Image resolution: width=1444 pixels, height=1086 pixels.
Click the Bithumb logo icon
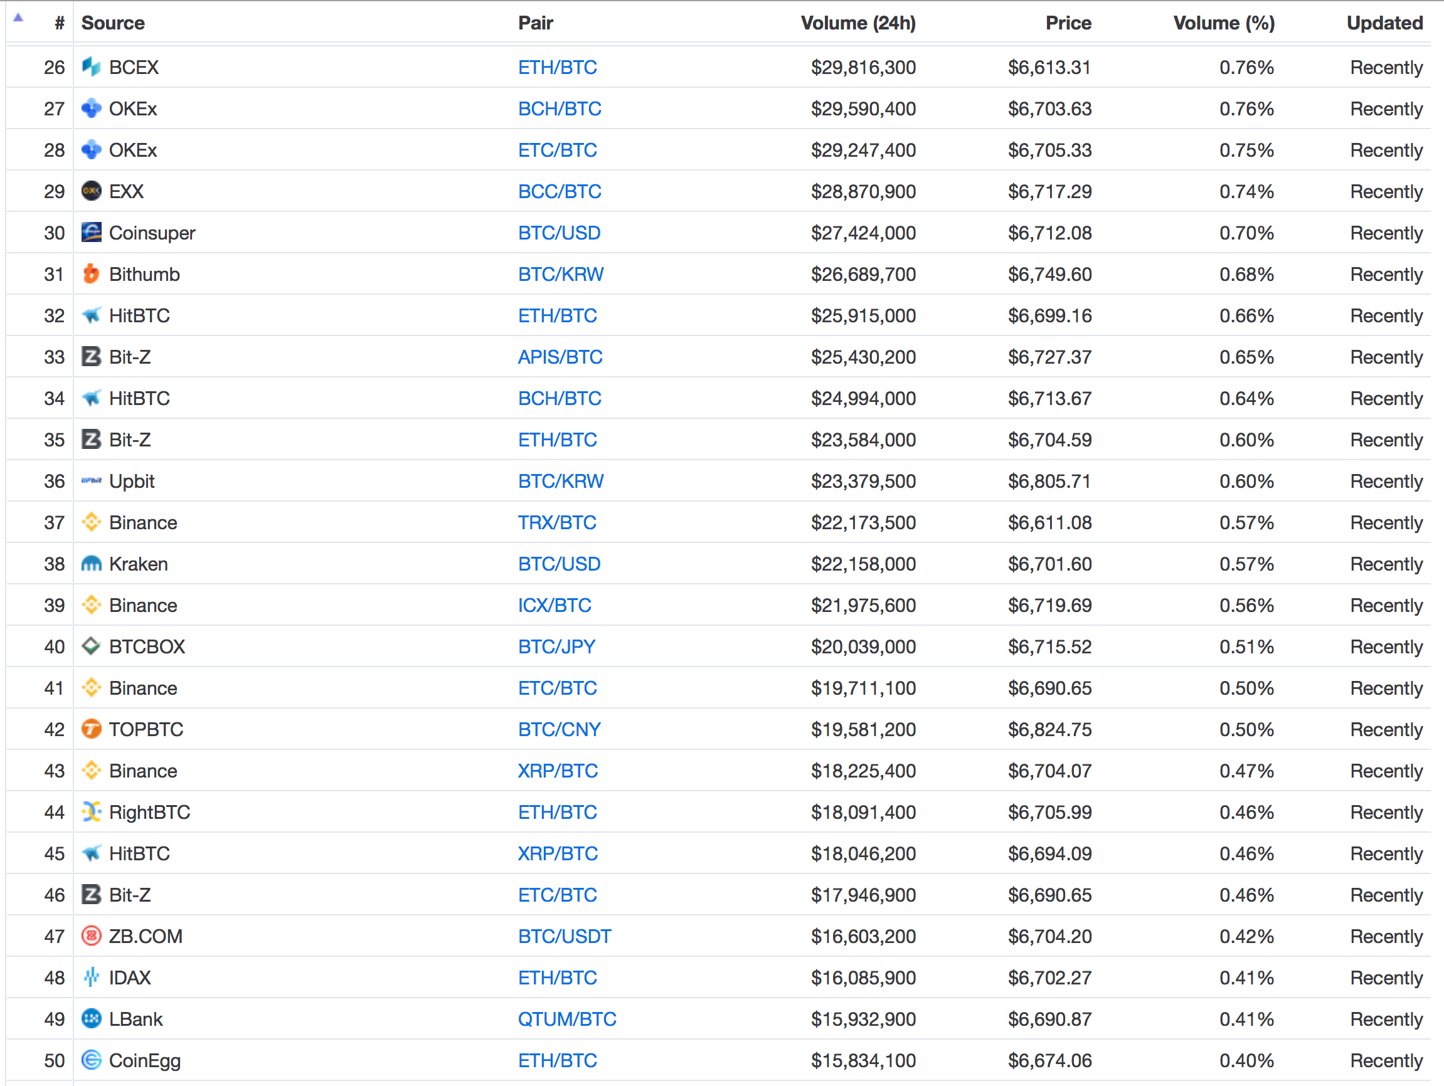[92, 274]
